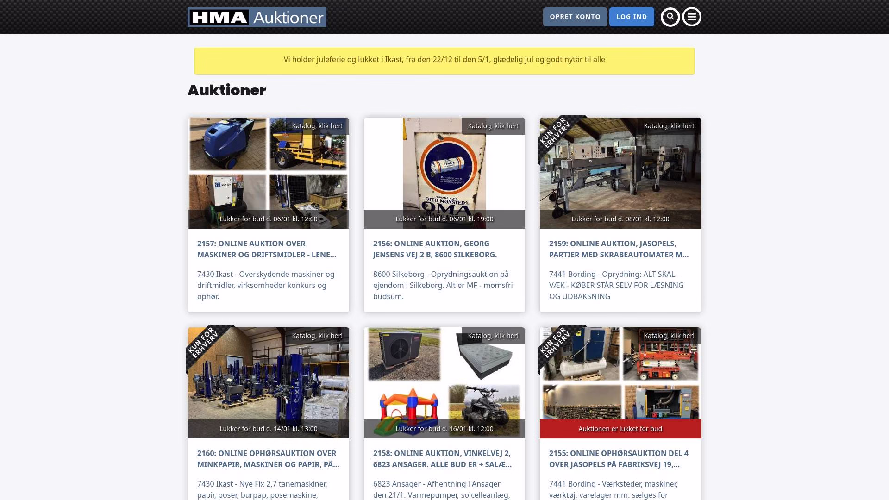This screenshot has width=889, height=500.
Task: Open auction 2155 Jasopels del 4 title
Action: (x=619, y=459)
